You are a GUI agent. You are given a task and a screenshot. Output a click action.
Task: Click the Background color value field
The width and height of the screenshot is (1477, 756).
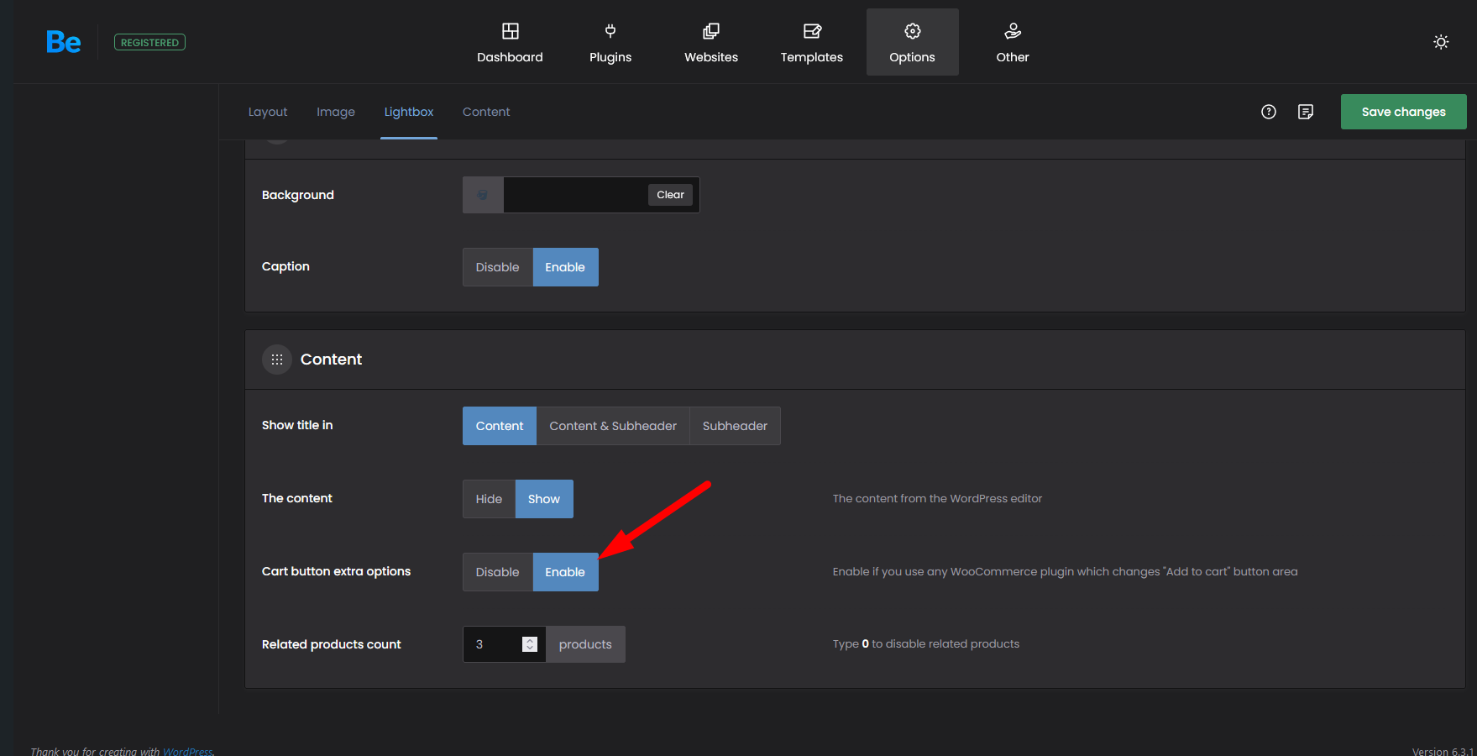575,195
